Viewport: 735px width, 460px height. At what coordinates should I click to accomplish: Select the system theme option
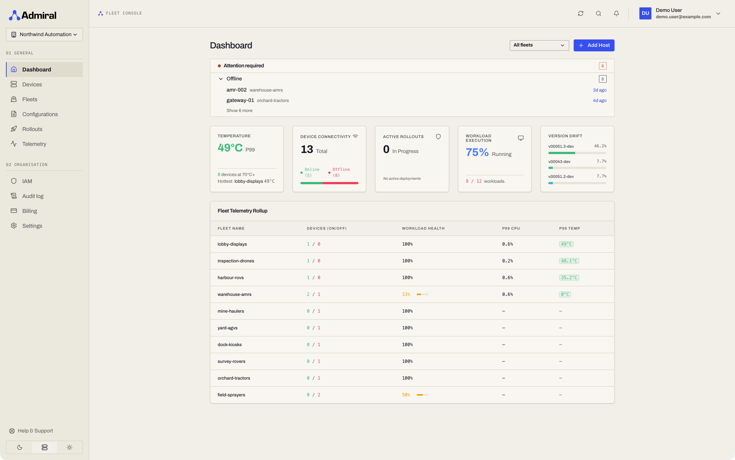(x=45, y=447)
